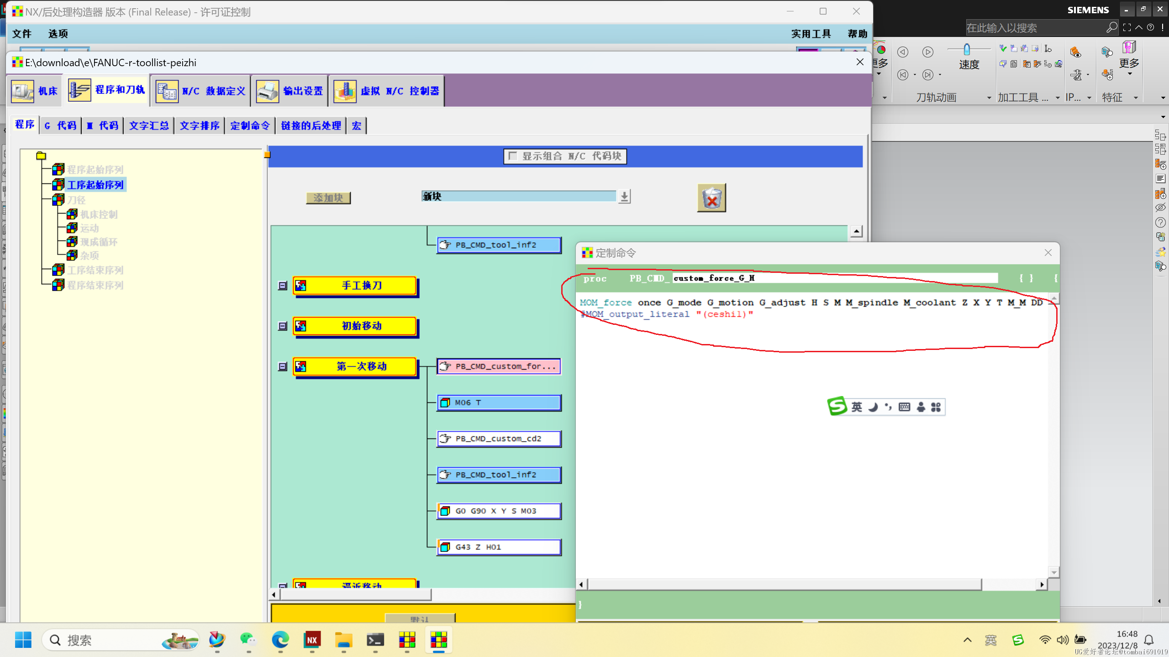Close the 定制命令 dialog
Screen dimensions: 1169x657
click(1048, 253)
